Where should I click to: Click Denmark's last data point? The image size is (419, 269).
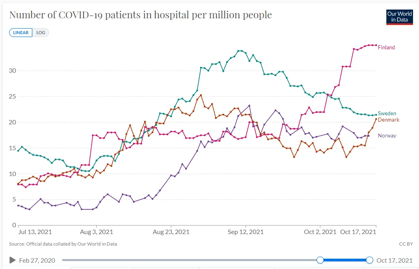pyautogui.click(x=376, y=119)
